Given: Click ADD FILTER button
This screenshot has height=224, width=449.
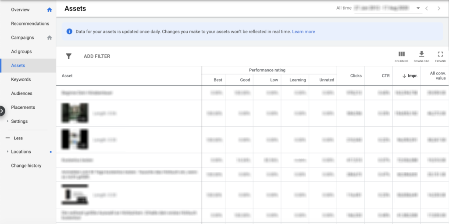Looking at the screenshot, I should point(97,57).
